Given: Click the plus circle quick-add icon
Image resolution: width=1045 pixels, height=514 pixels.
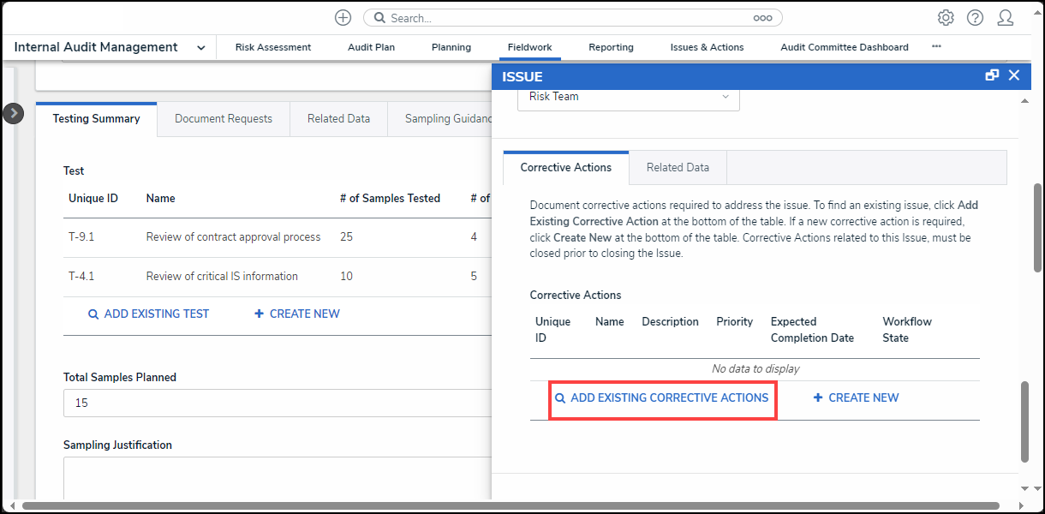Looking at the screenshot, I should [343, 18].
